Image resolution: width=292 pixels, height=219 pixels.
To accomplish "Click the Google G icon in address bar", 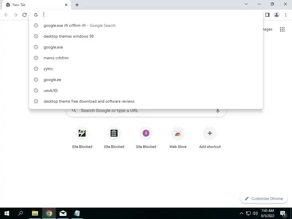I will point(36,15).
